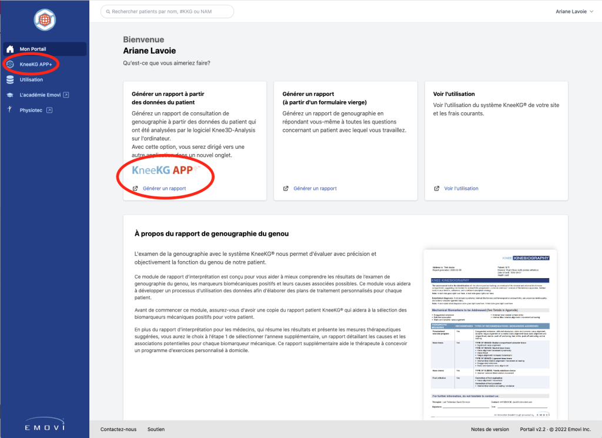The height and width of the screenshot is (438, 602).
Task: Focus the patient search field
Action: (x=168, y=12)
